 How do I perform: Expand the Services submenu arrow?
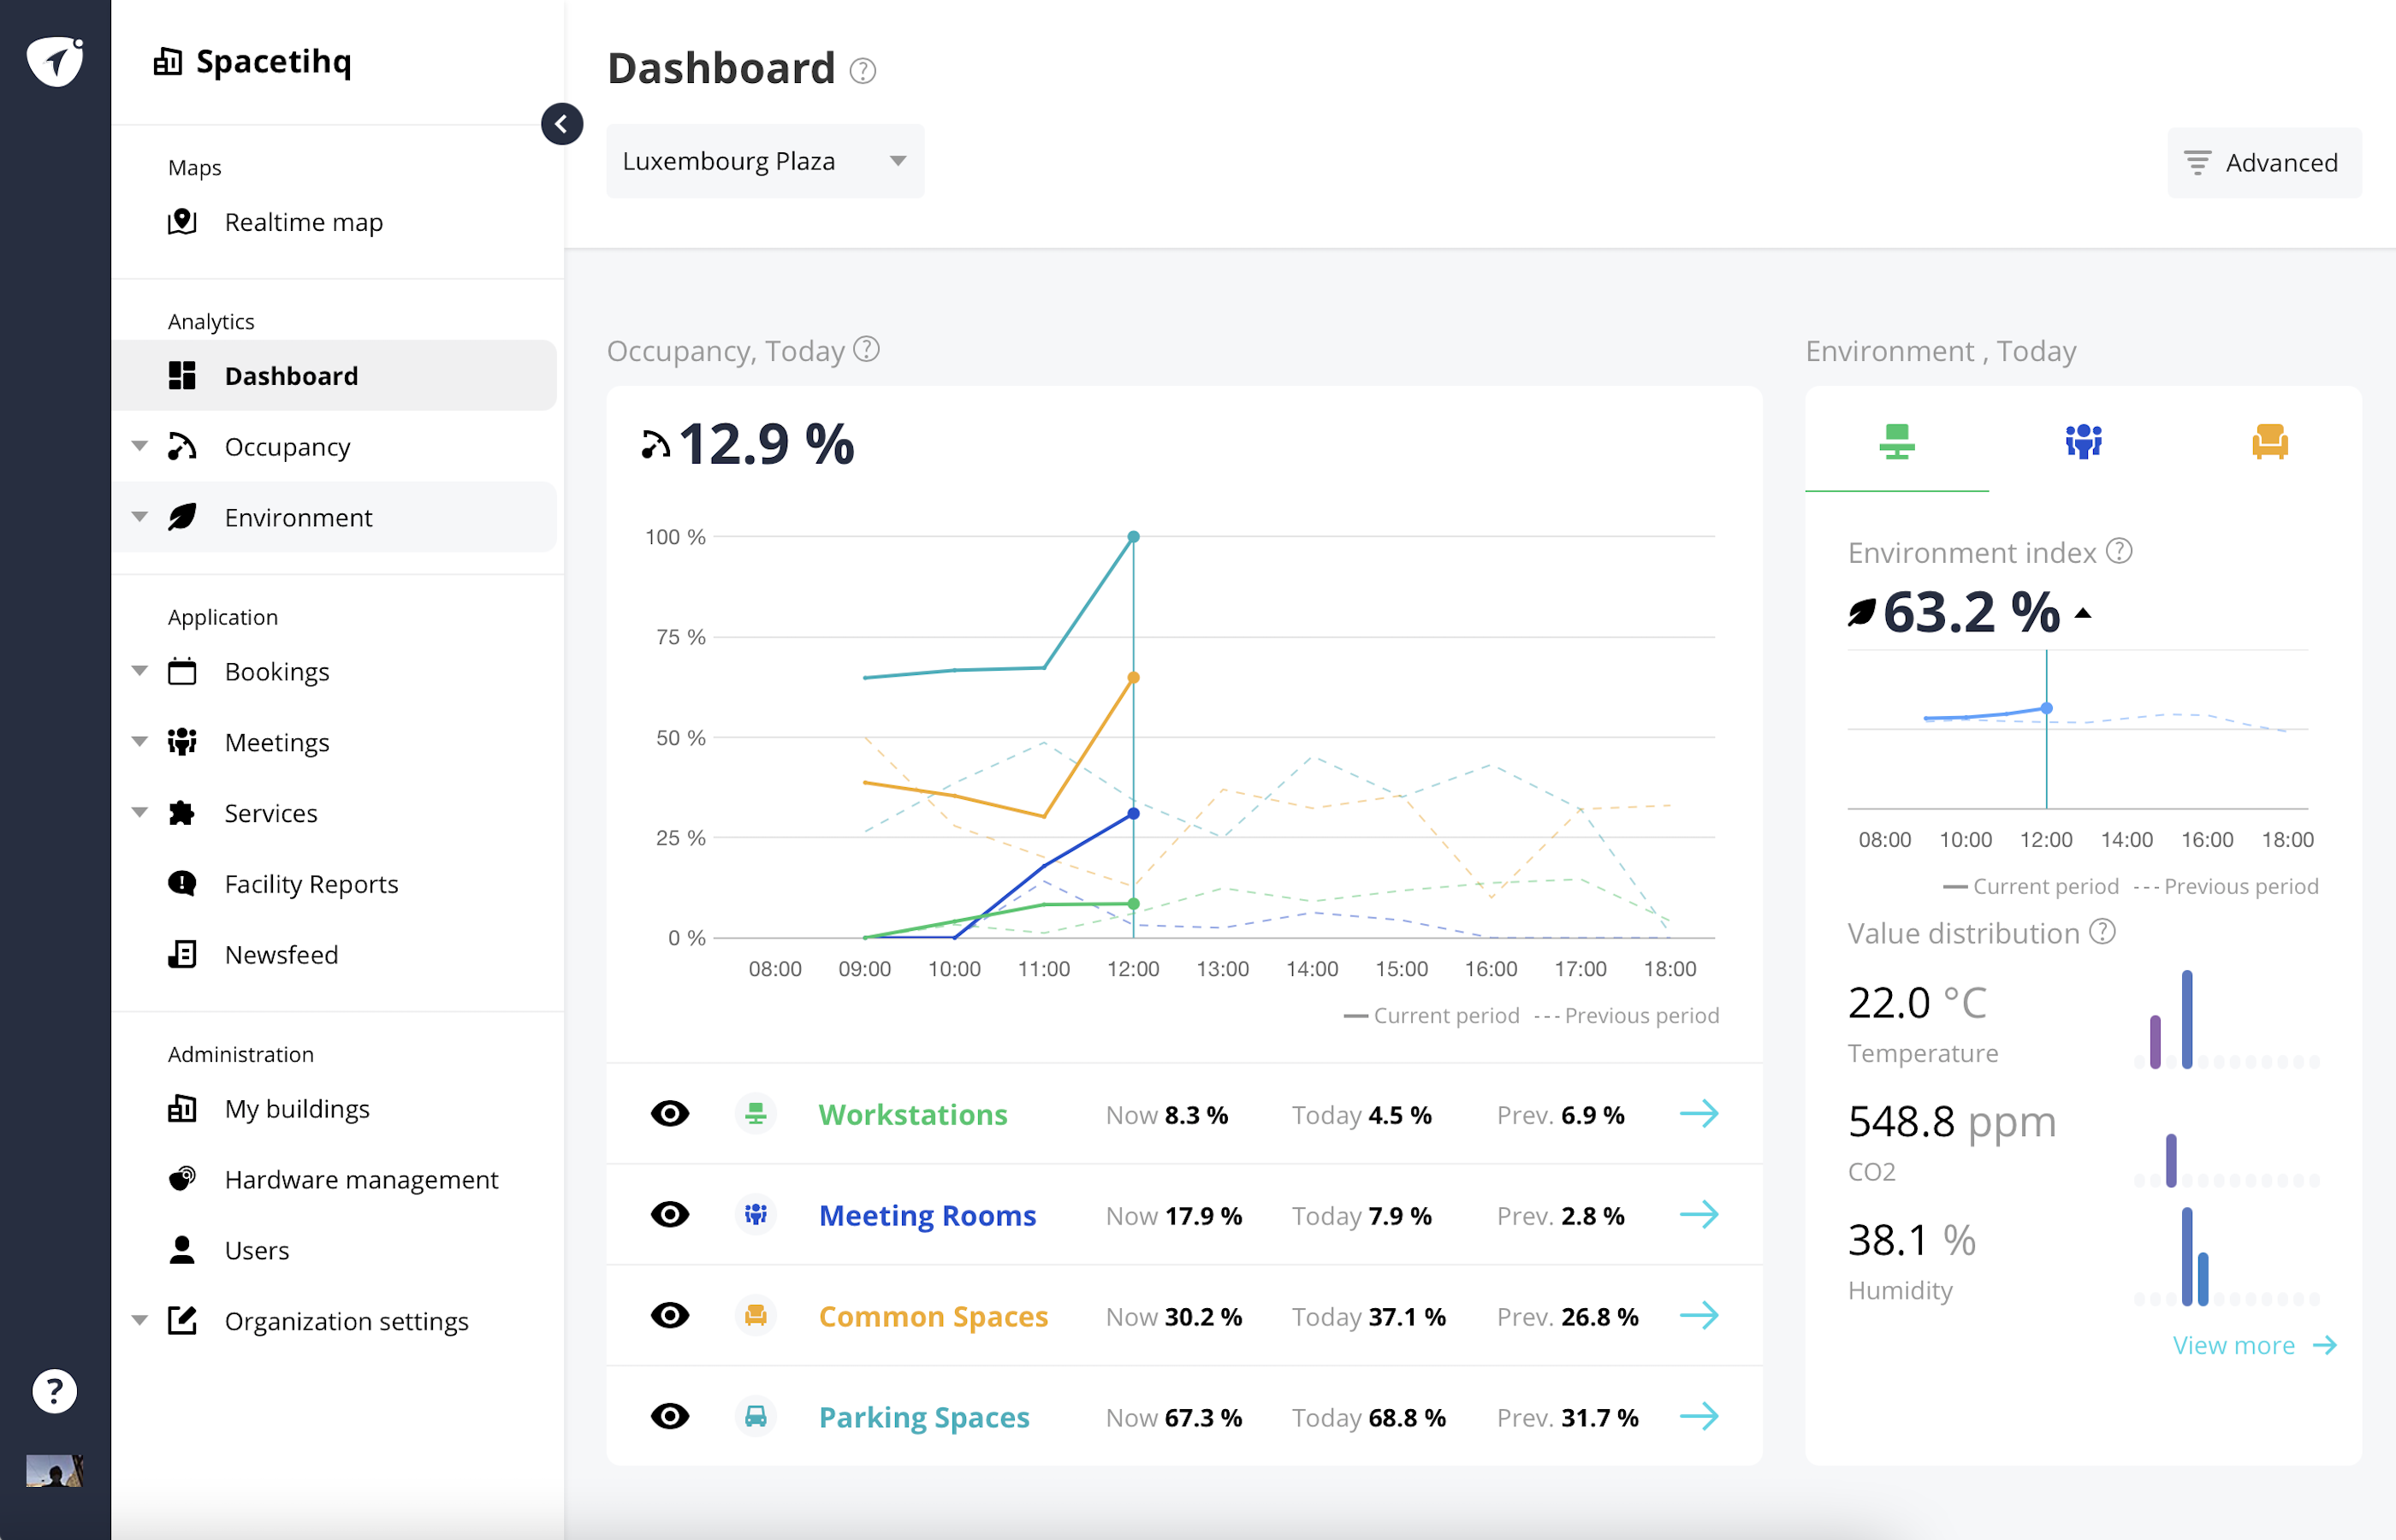point(140,813)
